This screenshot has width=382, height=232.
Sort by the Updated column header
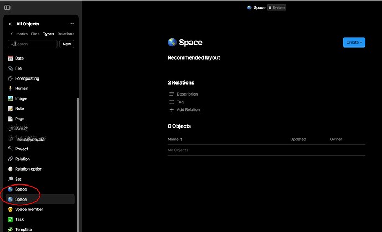coord(298,139)
